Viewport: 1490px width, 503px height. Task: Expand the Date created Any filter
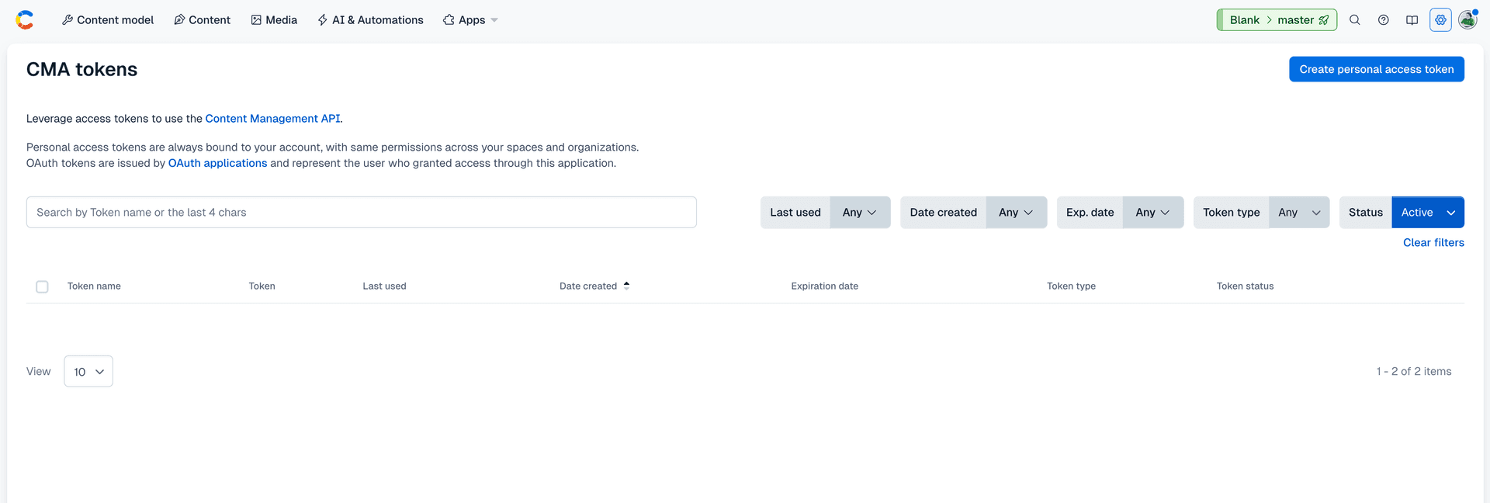coord(1016,212)
